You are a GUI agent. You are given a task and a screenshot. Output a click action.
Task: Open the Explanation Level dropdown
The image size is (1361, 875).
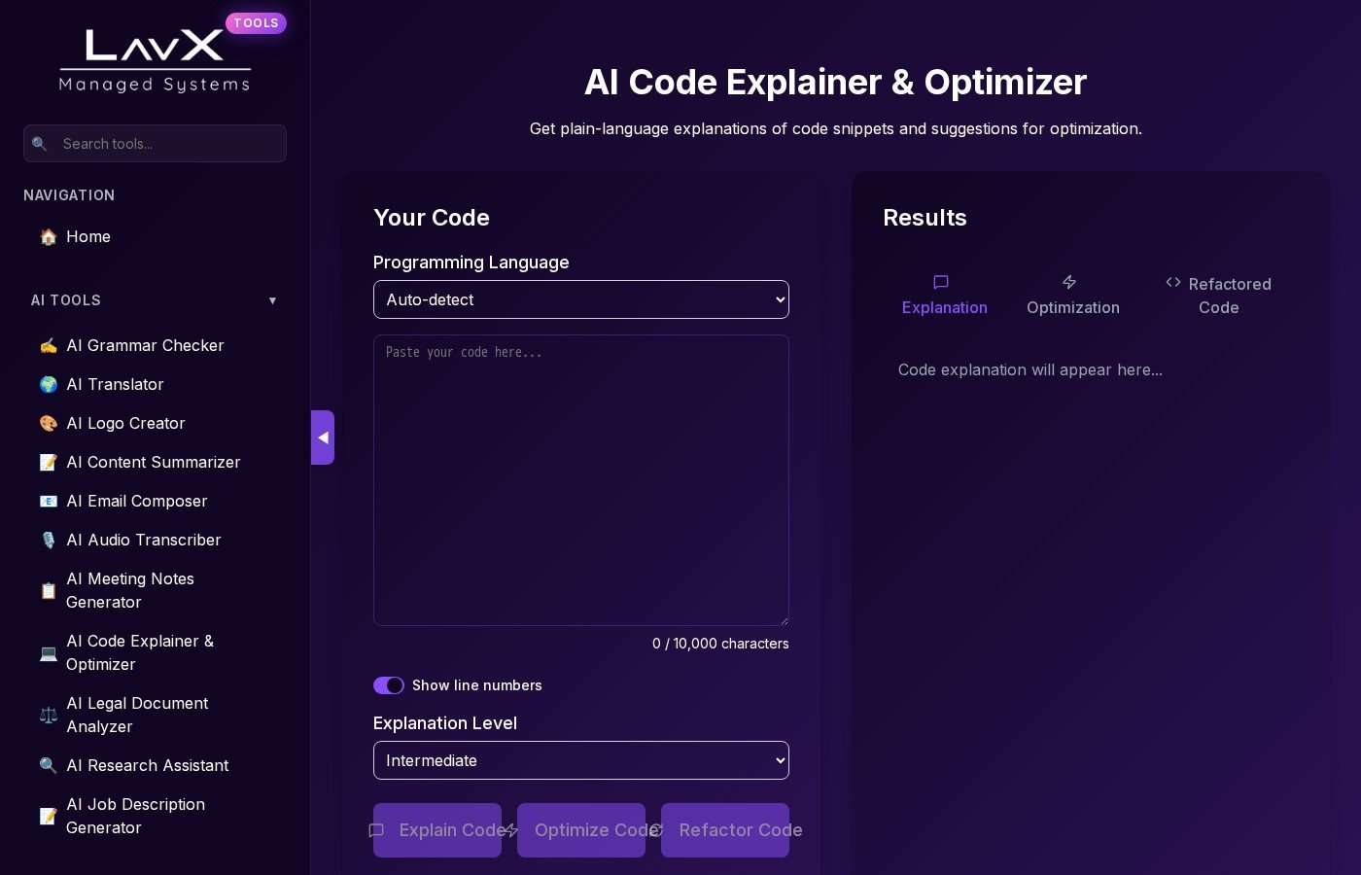click(580, 760)
